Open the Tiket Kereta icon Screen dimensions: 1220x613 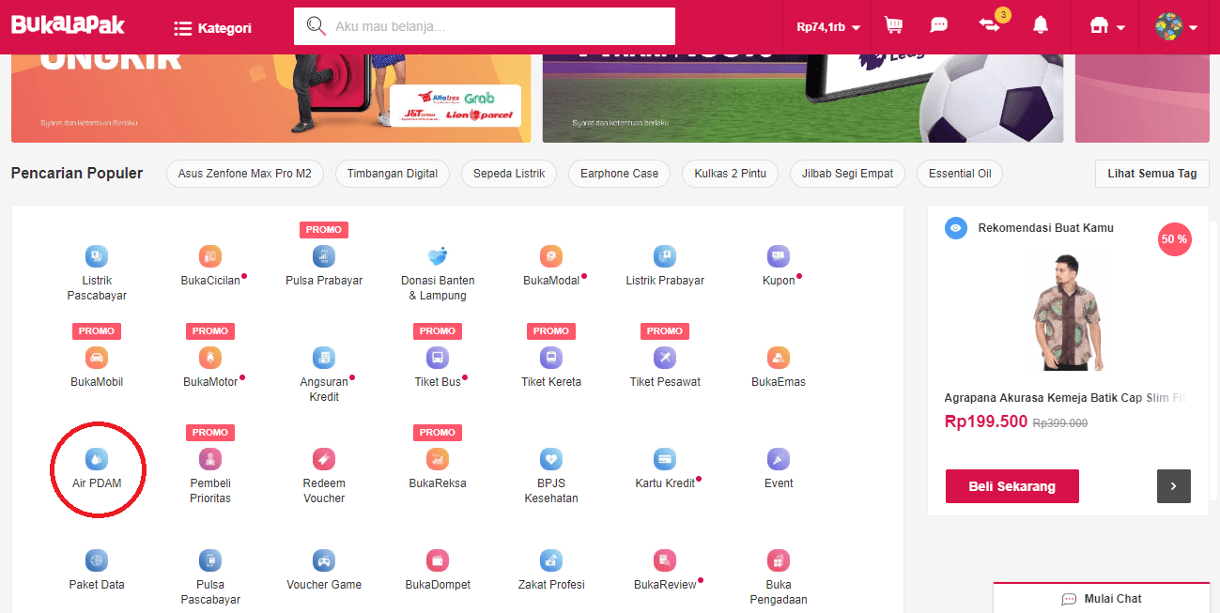click(x=551, y=358)
